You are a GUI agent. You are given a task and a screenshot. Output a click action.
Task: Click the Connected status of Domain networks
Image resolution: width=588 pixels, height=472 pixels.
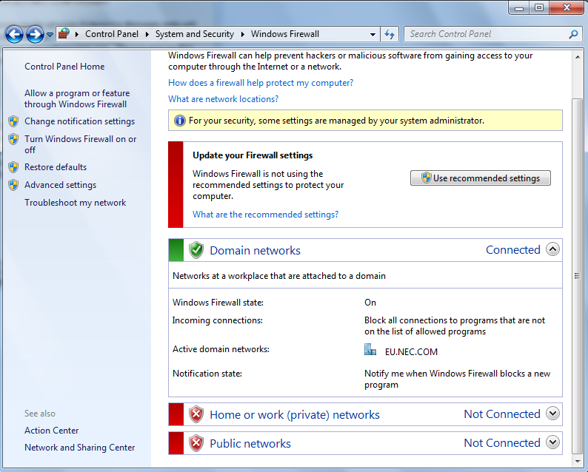click(513, 250)
